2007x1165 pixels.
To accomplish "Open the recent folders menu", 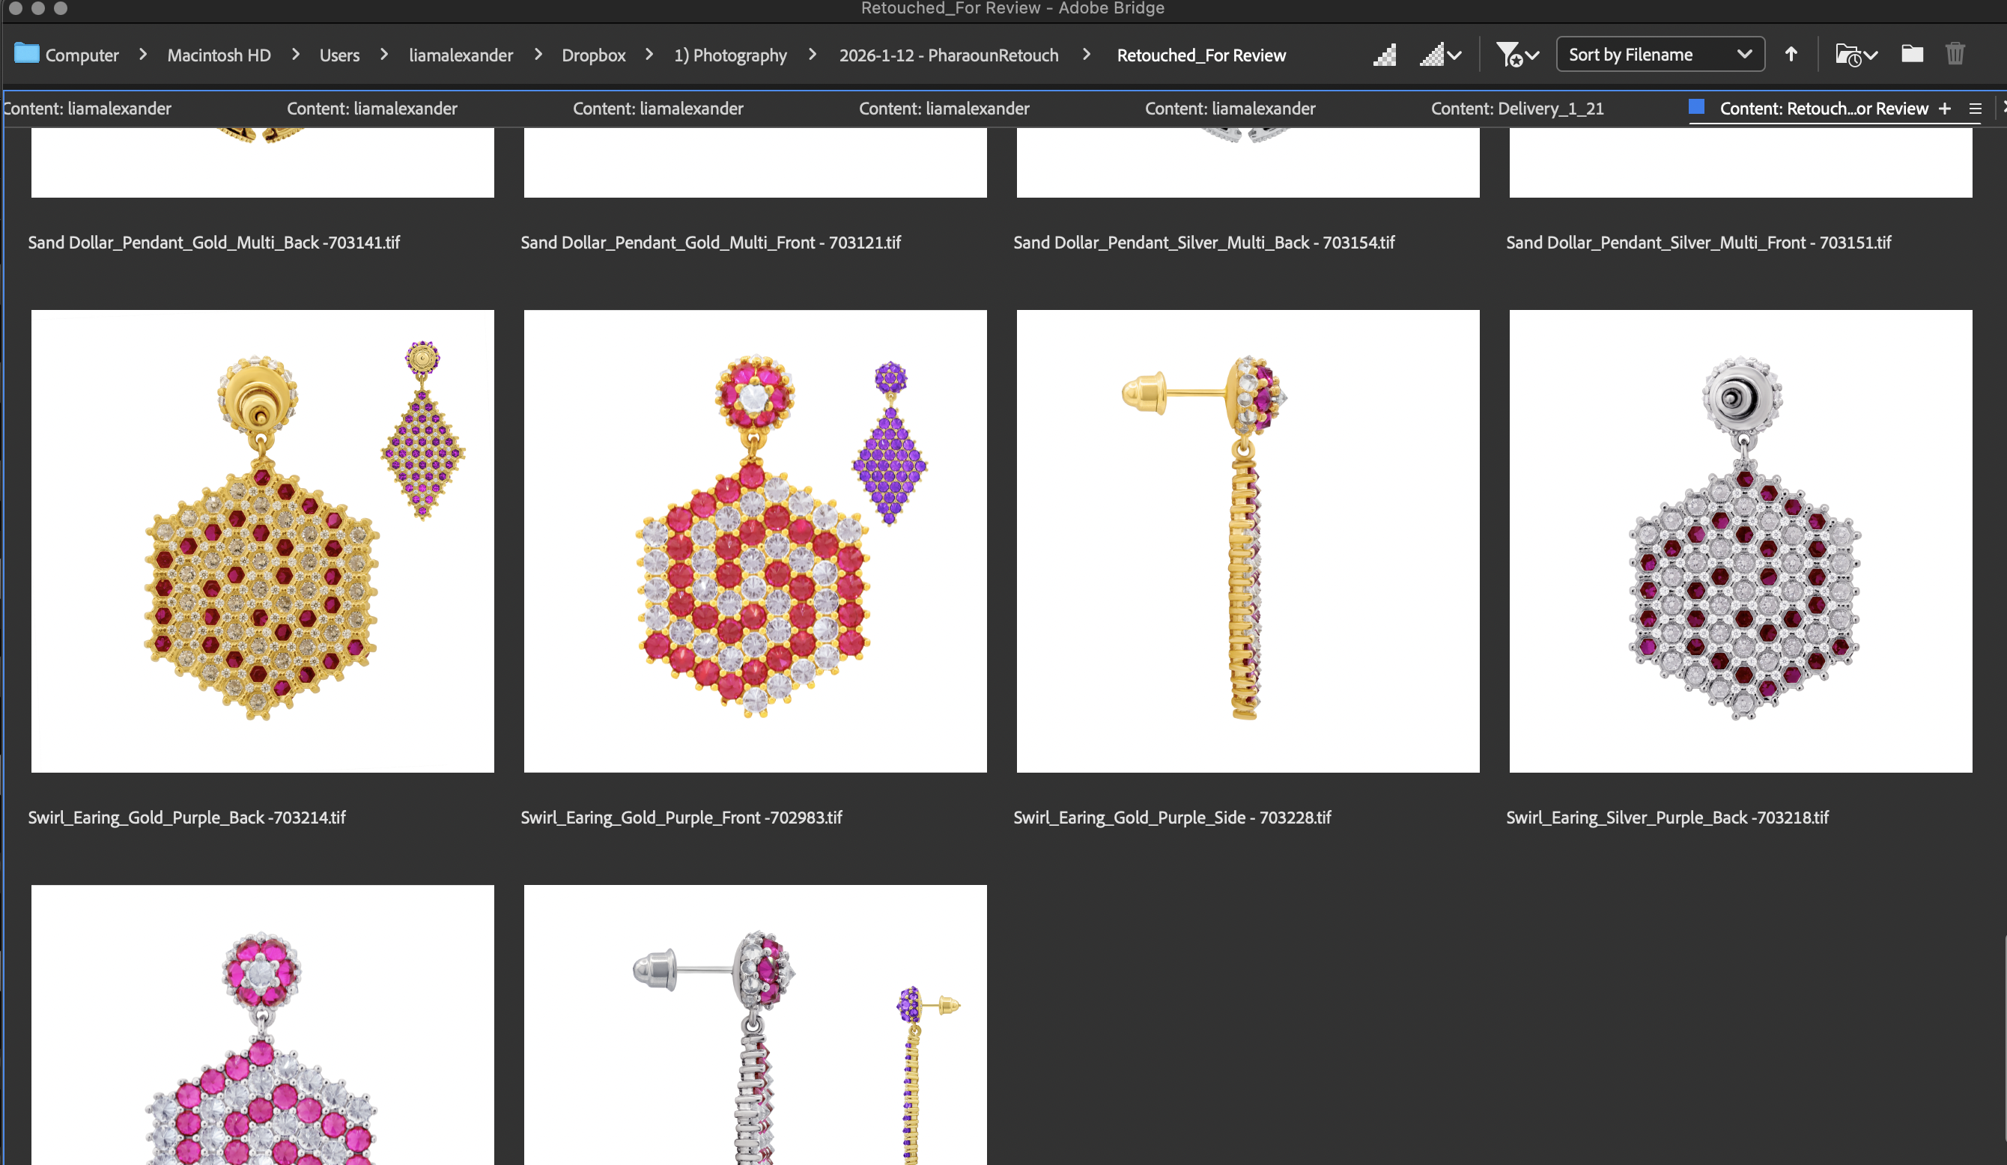I will (1856, 55).
